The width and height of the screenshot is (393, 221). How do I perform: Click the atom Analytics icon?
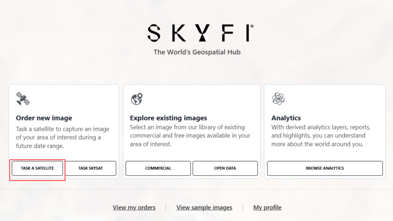[x=278, y=99]
